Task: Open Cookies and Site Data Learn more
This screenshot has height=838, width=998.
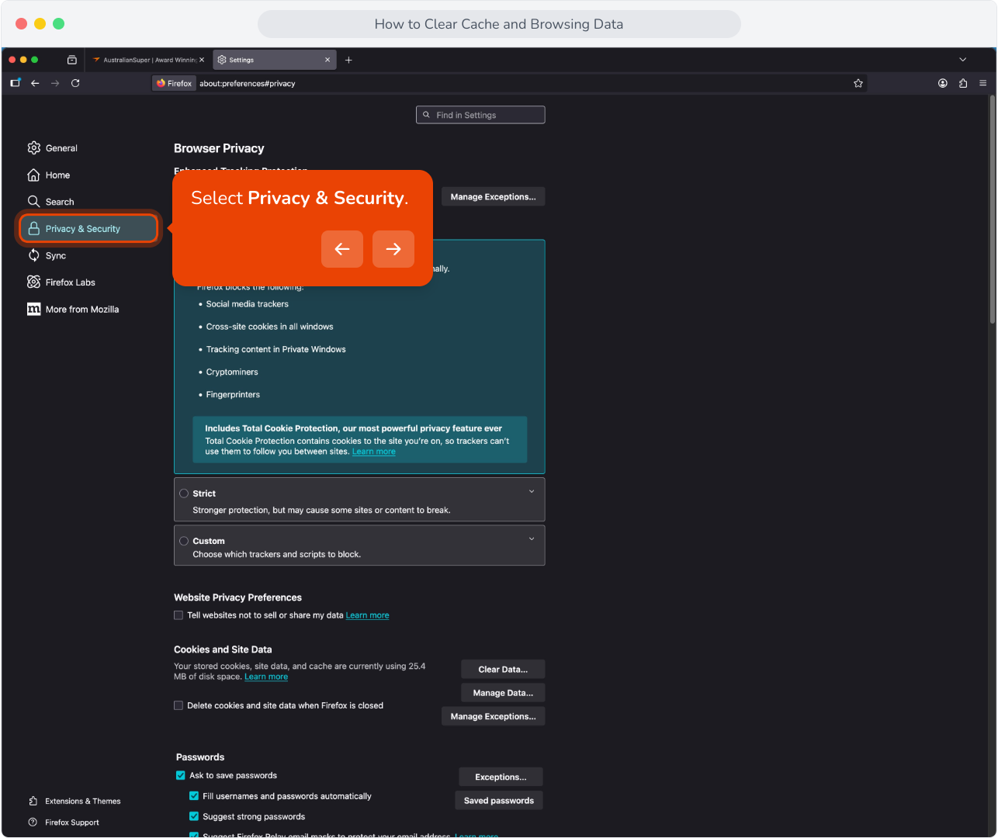Action: 266,677
